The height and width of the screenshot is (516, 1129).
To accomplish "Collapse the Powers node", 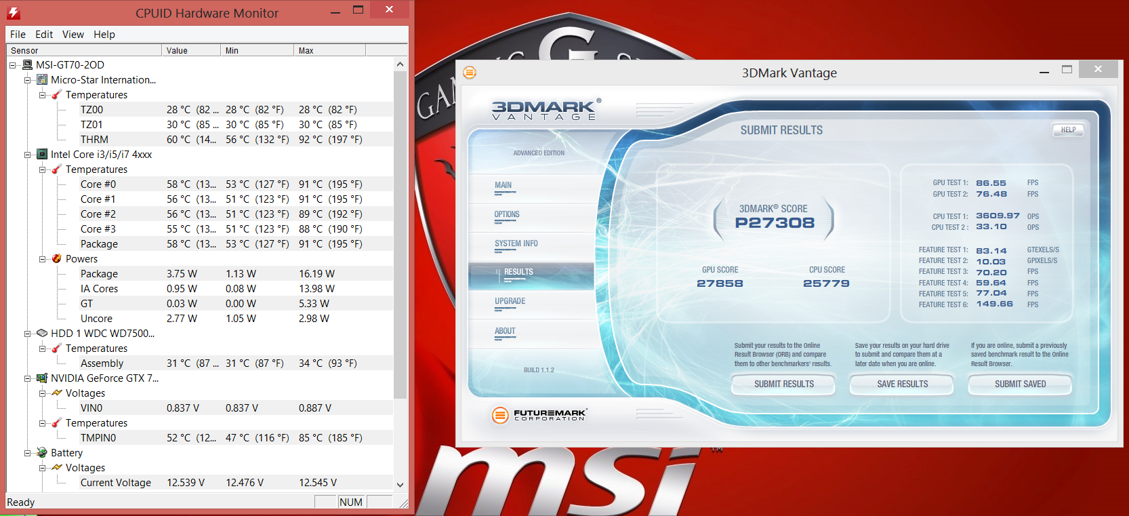I will (43, 259).
